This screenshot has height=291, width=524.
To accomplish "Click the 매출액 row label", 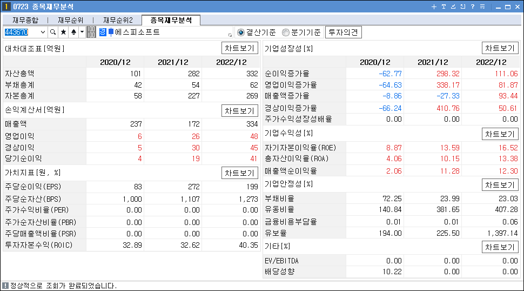I will pyautogui.click(x=16, y=124).
